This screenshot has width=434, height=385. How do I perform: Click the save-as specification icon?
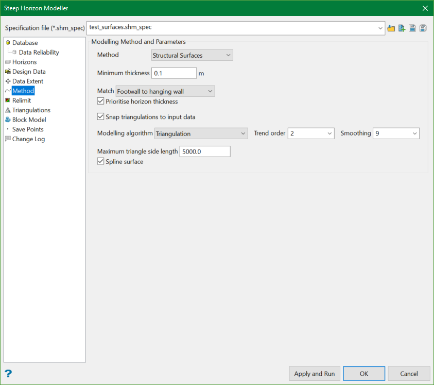423,28
